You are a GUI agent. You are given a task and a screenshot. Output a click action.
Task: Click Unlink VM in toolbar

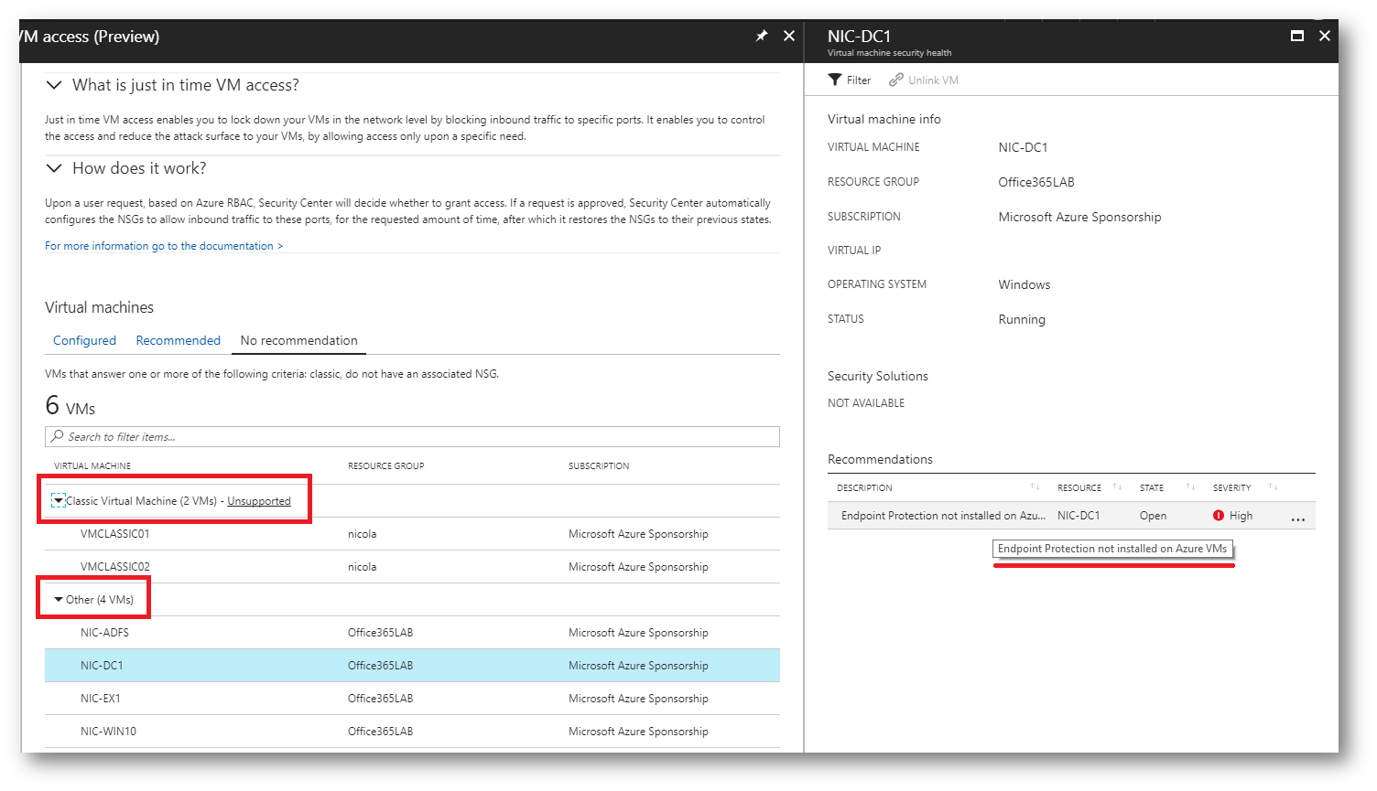[924, 80]
